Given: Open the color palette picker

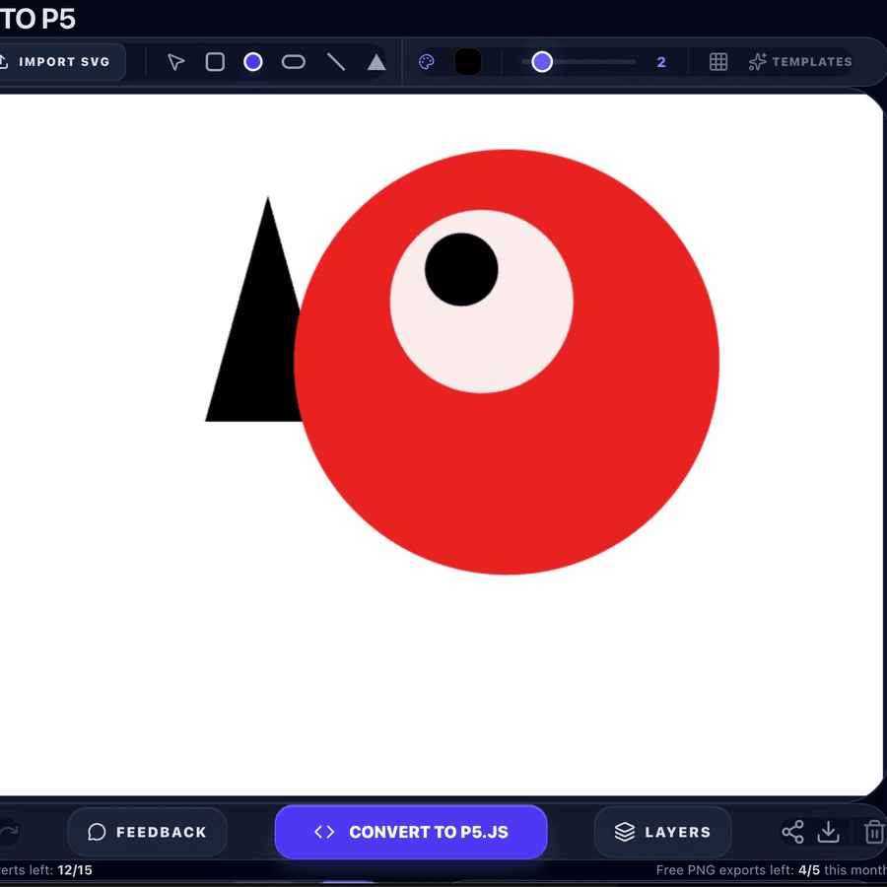Looking at the screenshot, I should coord(426,61).
